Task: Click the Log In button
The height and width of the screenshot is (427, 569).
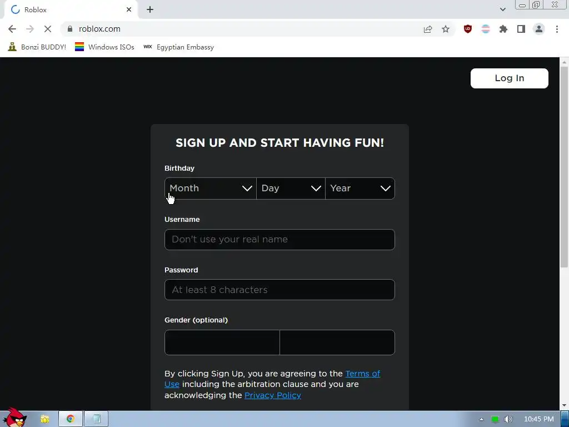Action: click(x=509, y=78)
